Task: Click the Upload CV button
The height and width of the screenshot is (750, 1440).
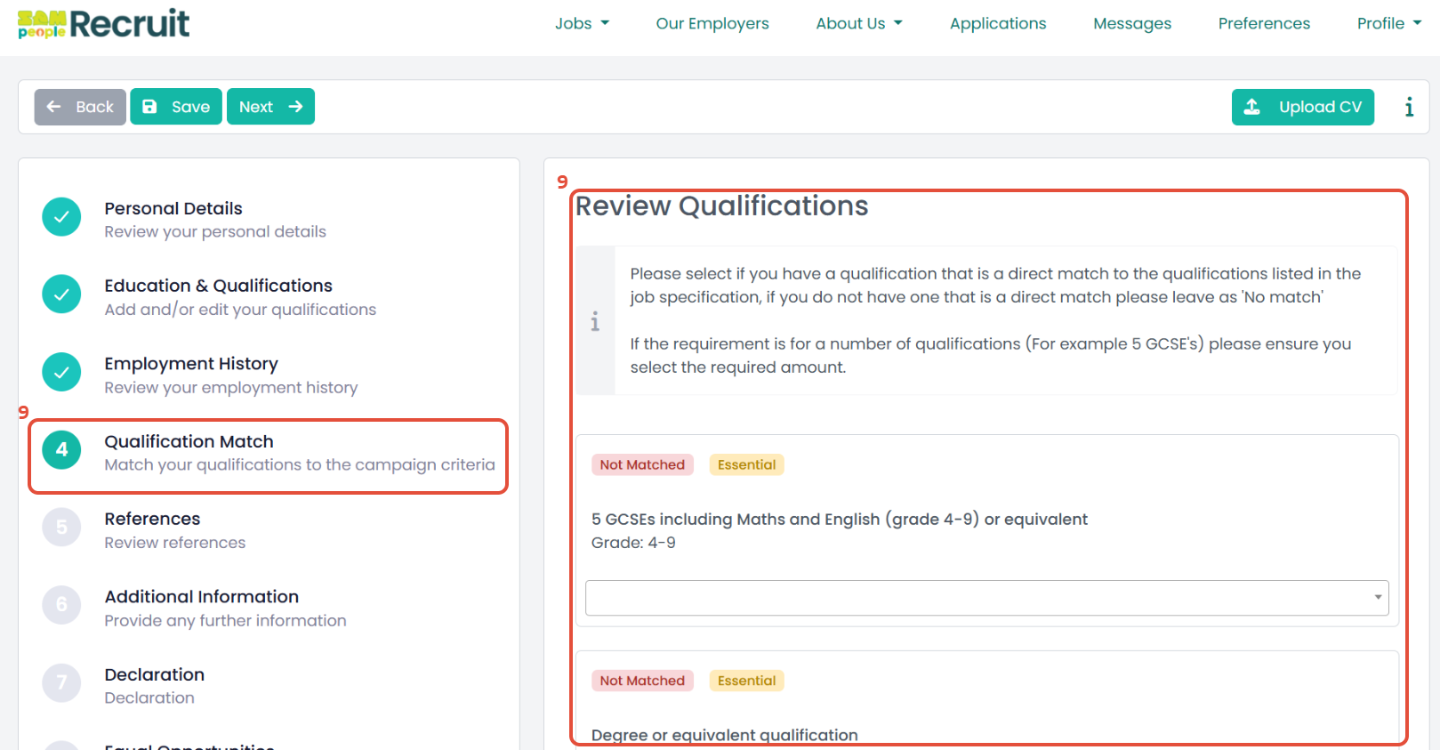Action: 1303,107
